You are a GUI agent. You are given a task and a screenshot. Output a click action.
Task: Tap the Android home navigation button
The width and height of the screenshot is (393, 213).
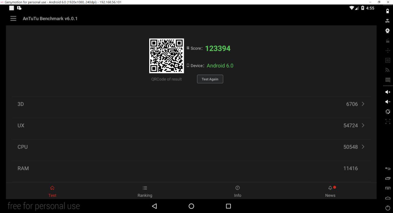(191, 206)
